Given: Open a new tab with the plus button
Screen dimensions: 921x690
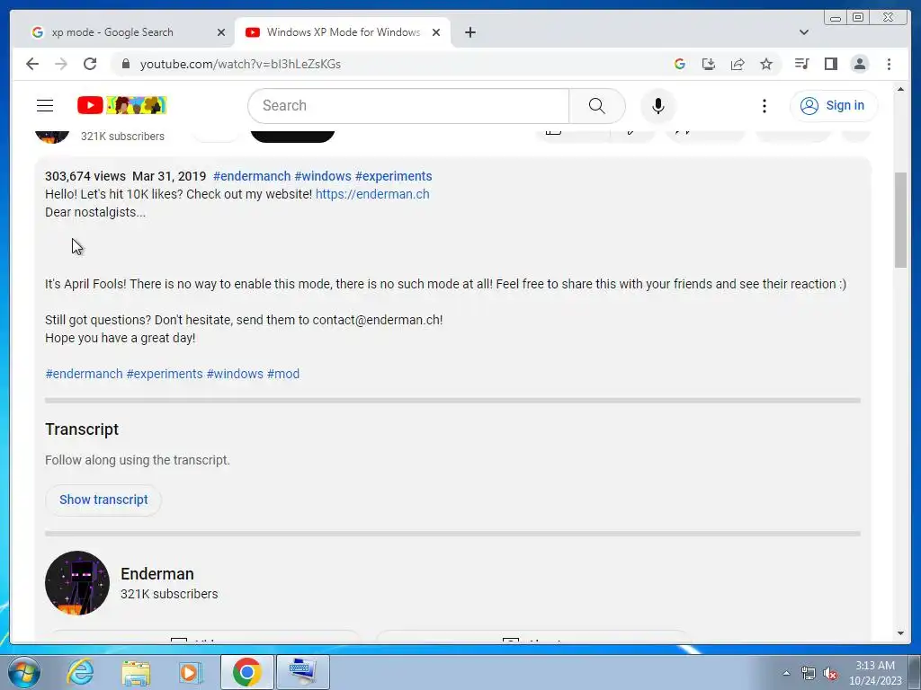Looking at the screenshot, I should coord(469,32).
